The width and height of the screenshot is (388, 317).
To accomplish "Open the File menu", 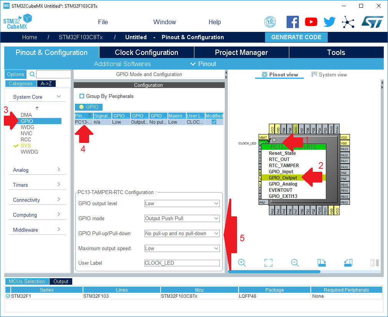I will tap(103, 22).
